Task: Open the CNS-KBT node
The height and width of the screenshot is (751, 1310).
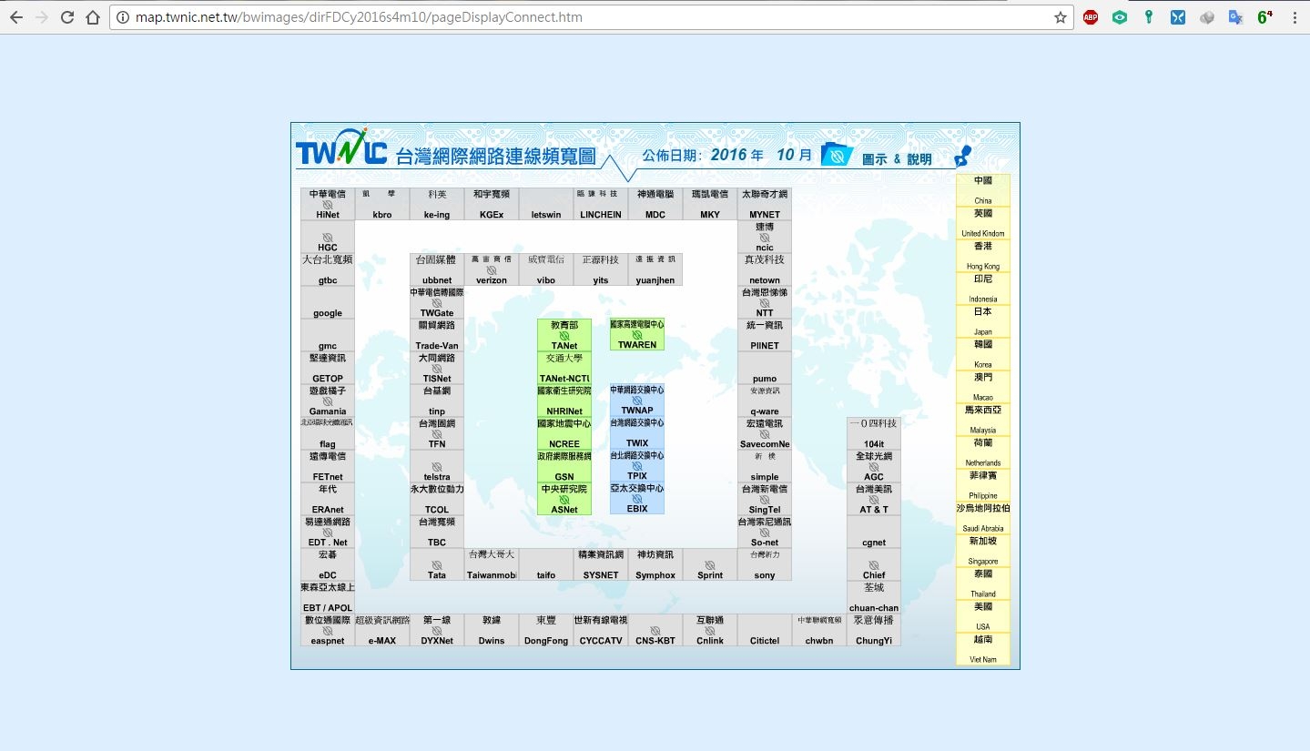Action: pyautogui.click(x=655, y=630)
